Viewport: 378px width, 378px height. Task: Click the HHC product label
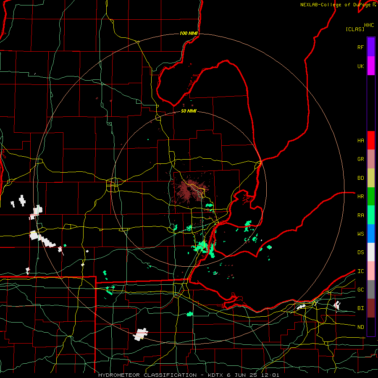click(369, 25)
